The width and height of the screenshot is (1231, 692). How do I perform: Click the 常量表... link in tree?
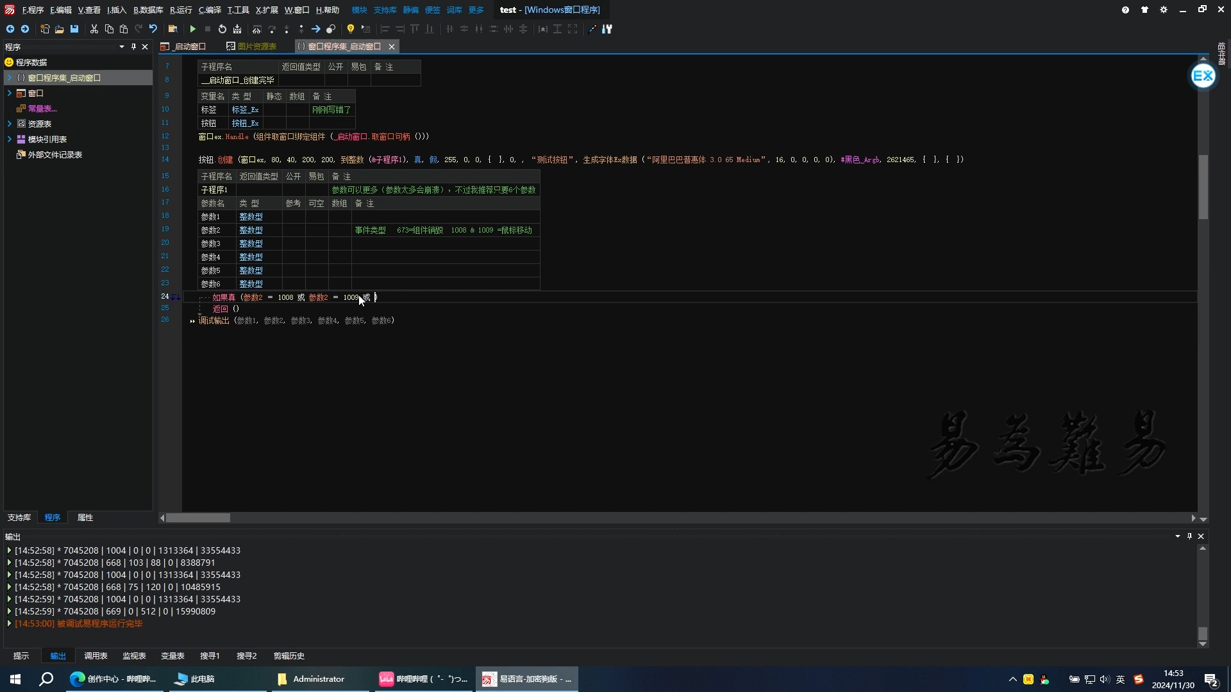pyautogui.click(x=42, y=108)
